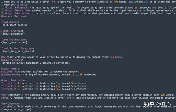Click the 'Output Instruction:' heading above Instruction 1

[14, 80]
